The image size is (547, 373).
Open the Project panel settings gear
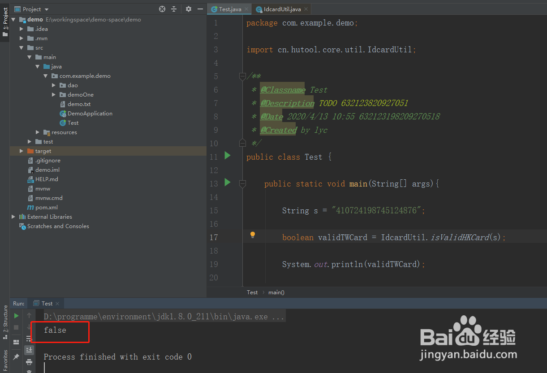(x=189, y=9)
